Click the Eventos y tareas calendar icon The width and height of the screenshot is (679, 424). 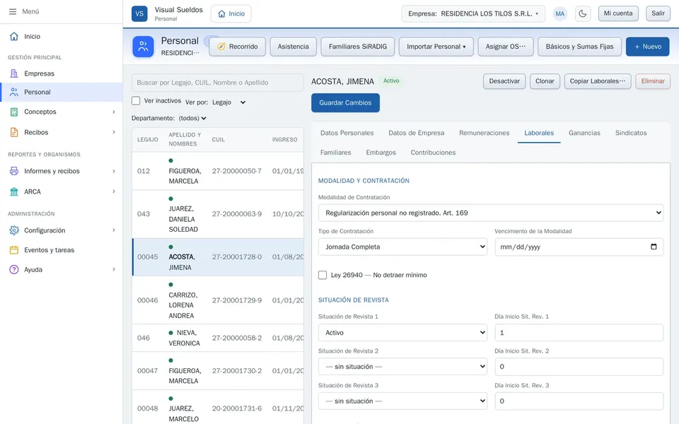(x=14, y=250)
